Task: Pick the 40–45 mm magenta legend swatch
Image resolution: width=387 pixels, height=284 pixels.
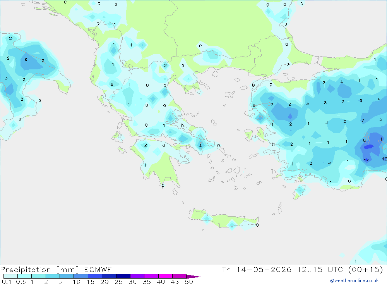Action: point(165,276)
